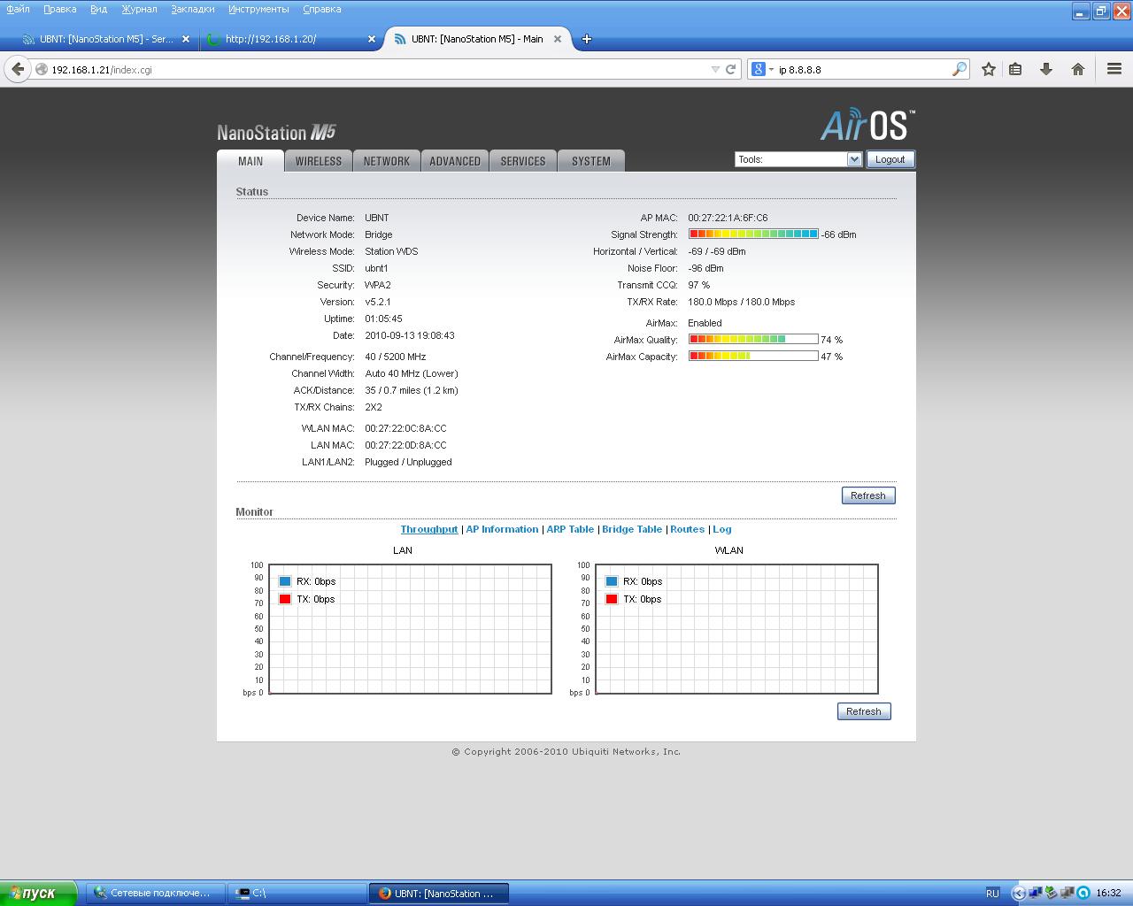Select the MAIN tab
This screenshot has height=906, width=1133.
coord(250,161)
